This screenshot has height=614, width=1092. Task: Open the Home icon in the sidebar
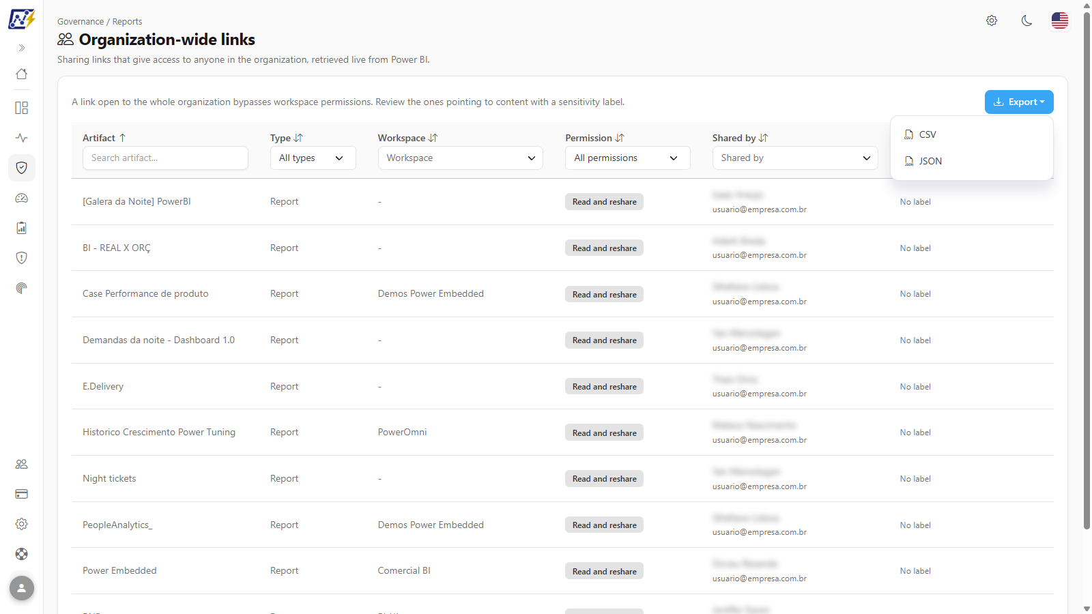[22, 74]
